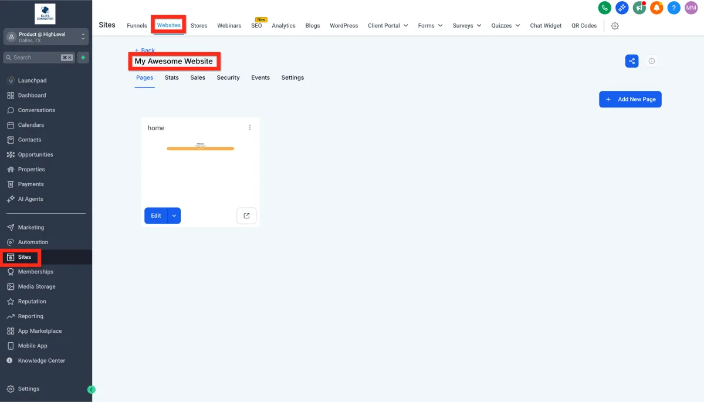This screenshot has height=402, width=704.
Task: Open the SEO tab marked New
Action: (x=256, y=26)
